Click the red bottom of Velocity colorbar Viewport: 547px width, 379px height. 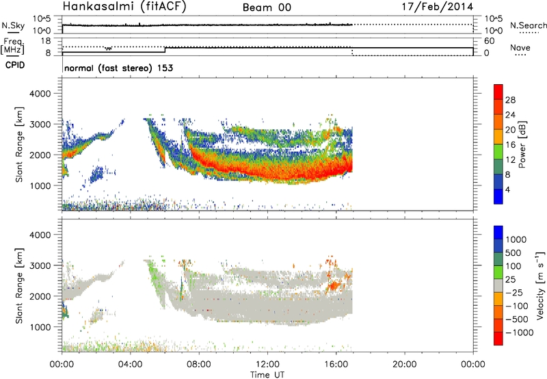point(498,339)
